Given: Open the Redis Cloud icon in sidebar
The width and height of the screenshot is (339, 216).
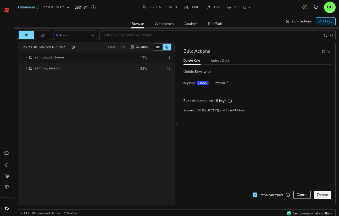Looking at the screenshot, I should pyautogui.click(x=7, y=153).
